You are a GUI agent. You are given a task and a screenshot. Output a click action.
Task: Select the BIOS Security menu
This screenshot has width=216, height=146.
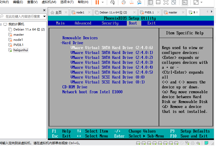(110, 23)
